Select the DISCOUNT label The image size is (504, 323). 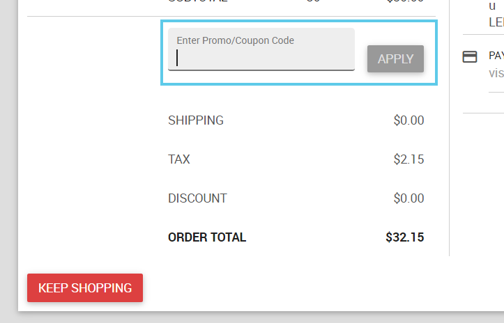197,198
